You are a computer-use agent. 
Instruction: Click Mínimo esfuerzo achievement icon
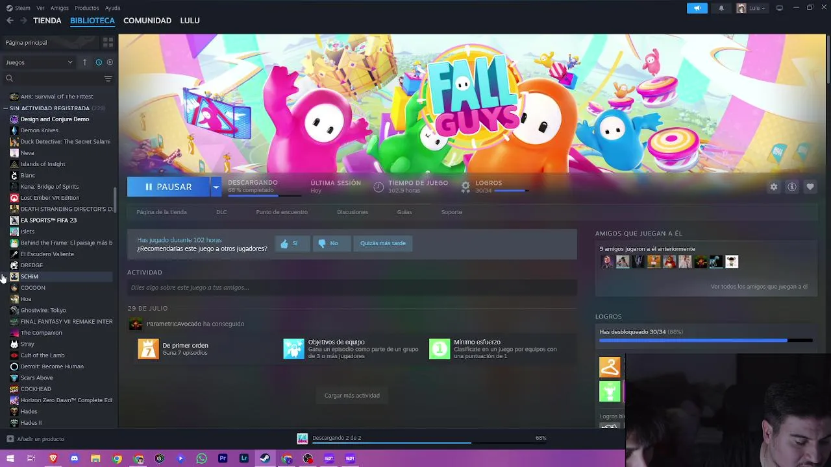pos(440,349)
